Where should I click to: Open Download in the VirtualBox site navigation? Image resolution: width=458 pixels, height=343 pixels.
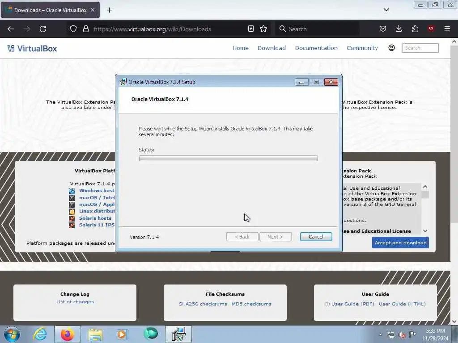[x=271, y=48]
